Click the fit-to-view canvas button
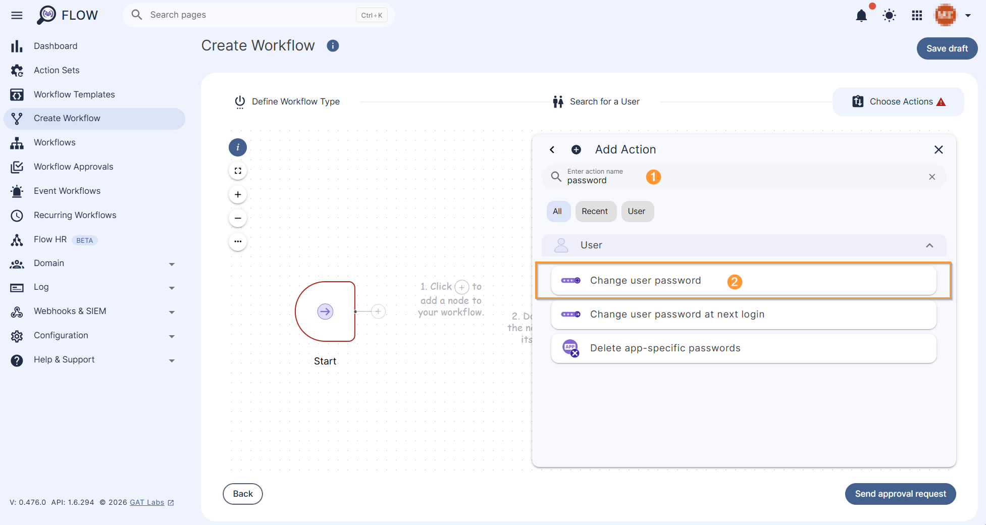The width and height of the screenshot is (986, 525). point(238,171)
